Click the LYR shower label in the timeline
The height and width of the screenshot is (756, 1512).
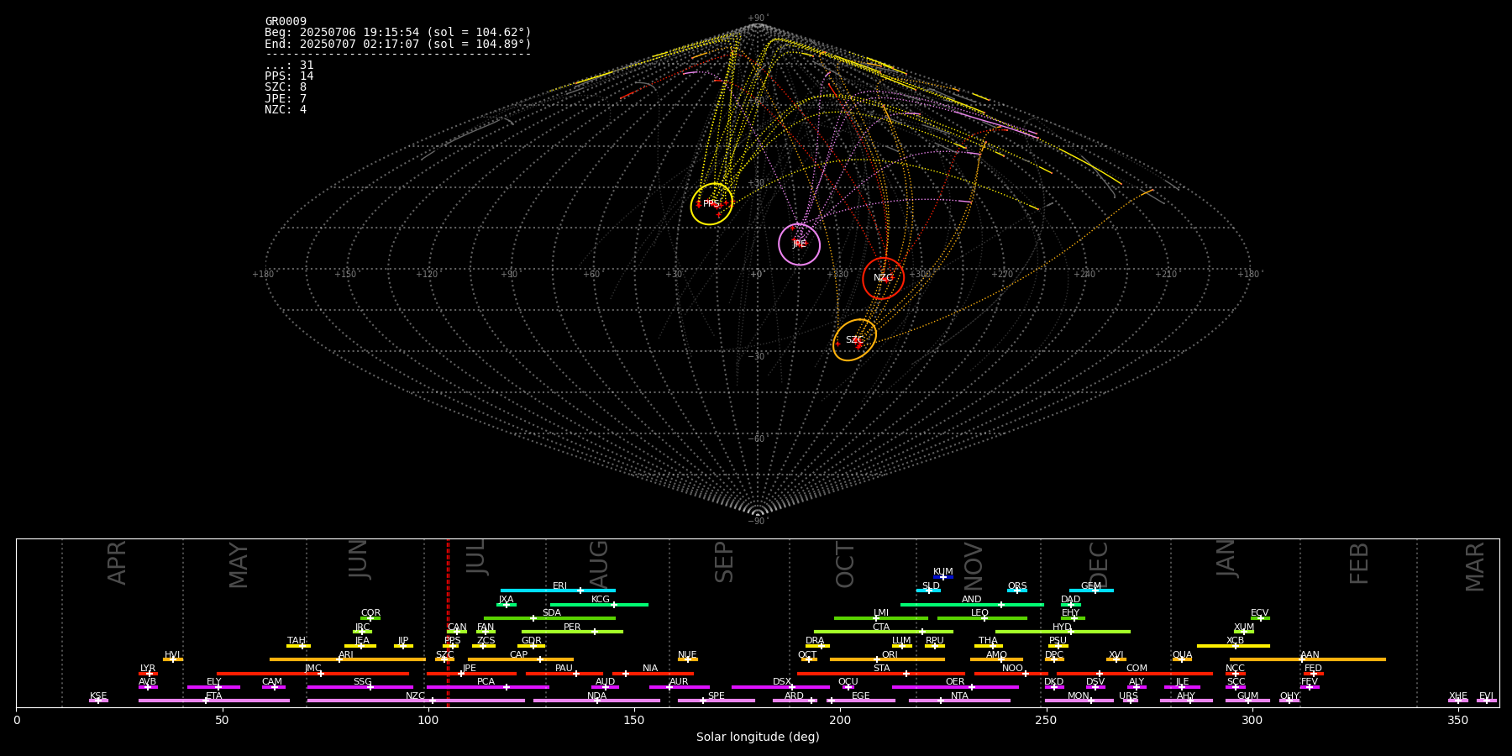(x=148, y=669)
